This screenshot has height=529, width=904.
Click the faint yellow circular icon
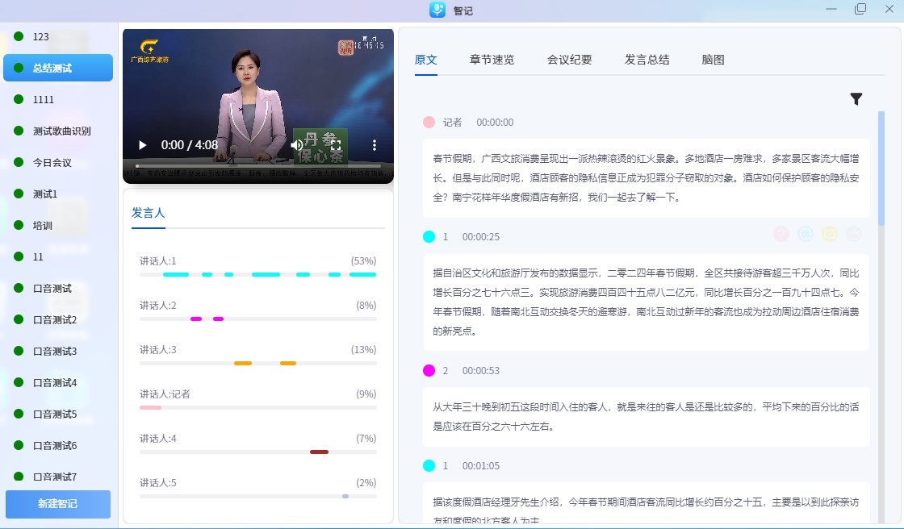click(x=830, y=233)
